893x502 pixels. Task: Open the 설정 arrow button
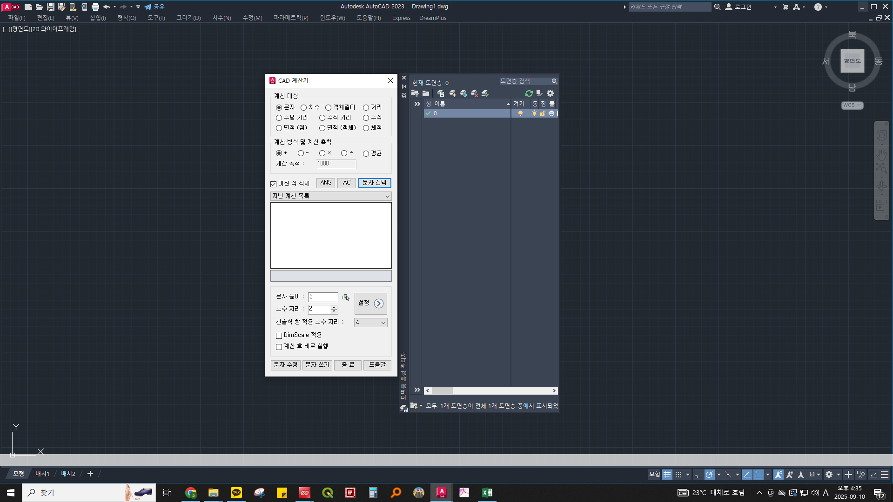click(x=370, y=304)
